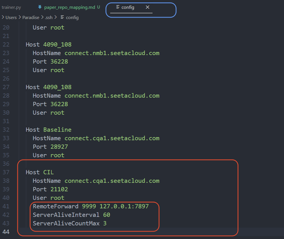Select the config breadcrumb item
Image resolution: width=284 pixels, height=239 pixels.
point(72,18)
